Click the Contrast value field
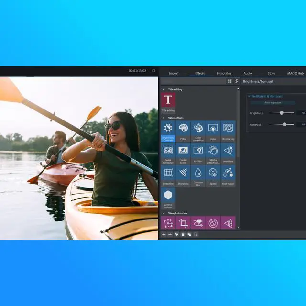This screenshot has height=306, width=306. click(x=301, y=124)
